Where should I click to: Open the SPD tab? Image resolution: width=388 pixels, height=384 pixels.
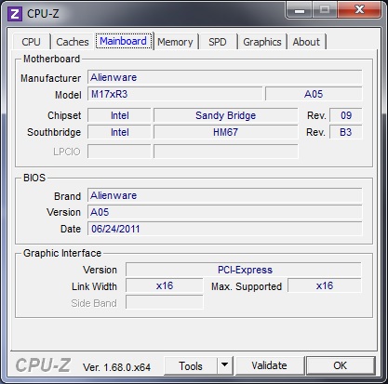(x=218, y=42)
